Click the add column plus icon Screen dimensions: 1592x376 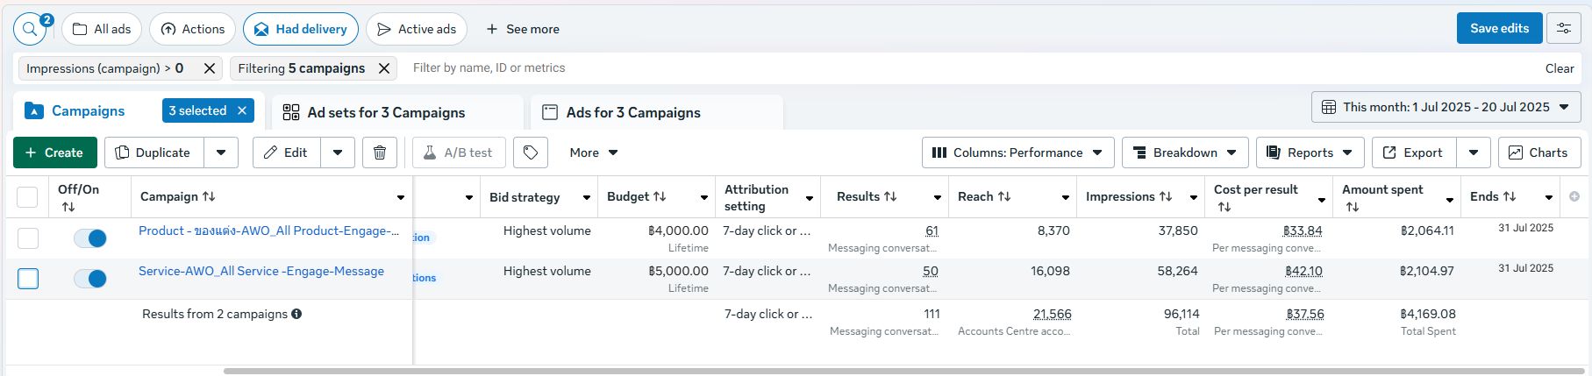[x=1574, y=196]
